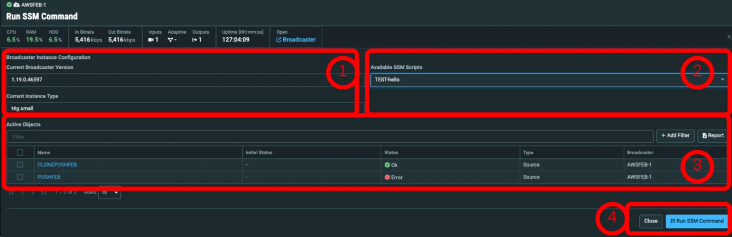
Task: Open the Available SSM Scripts dropdown
Action: coord(548,80)
